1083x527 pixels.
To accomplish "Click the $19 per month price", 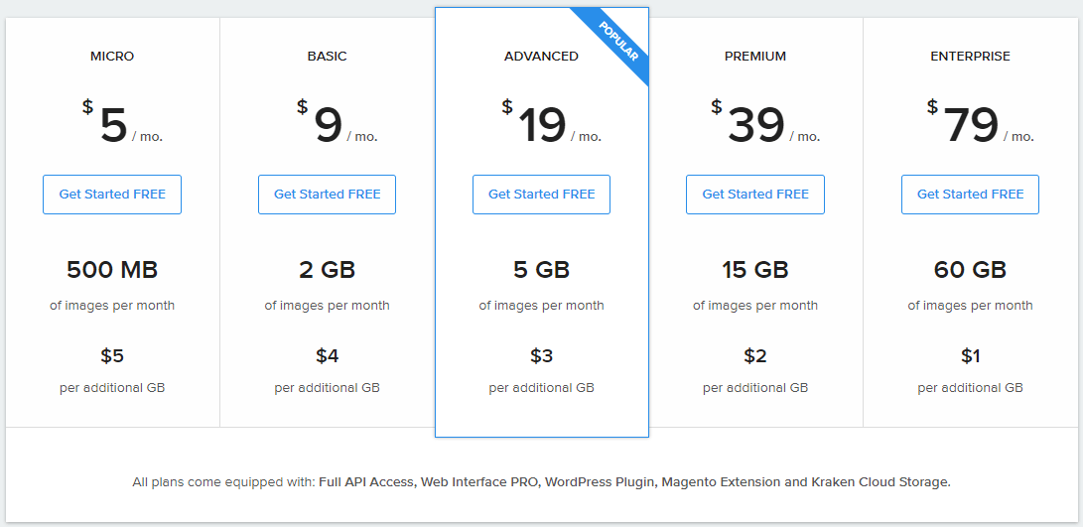I will pos(551,123).
